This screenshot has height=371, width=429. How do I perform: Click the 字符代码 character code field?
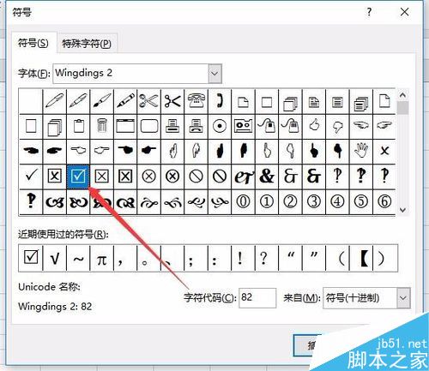point(257,298)
